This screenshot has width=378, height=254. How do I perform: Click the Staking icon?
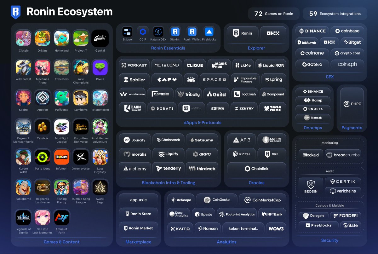pyautogui.click(x=175, y=32)
